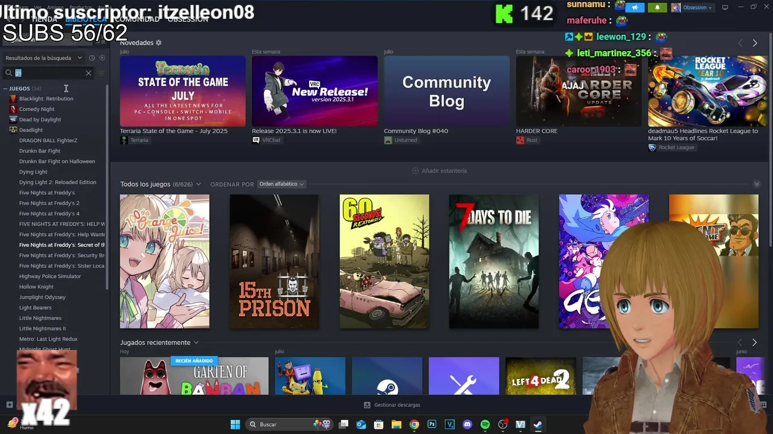
Task: Collapse the JUEGOS category
Action: click(5, 89)
